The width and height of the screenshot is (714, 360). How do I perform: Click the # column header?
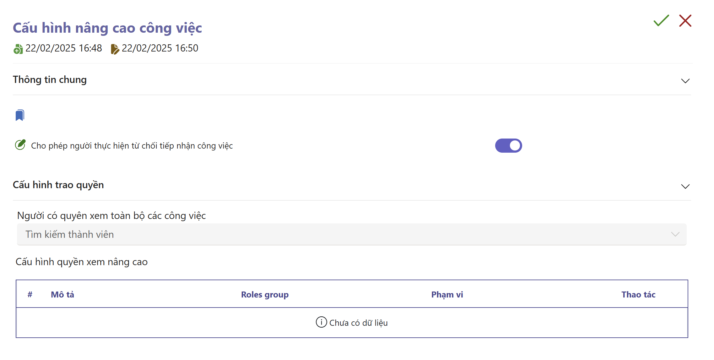tap(30, 294)
